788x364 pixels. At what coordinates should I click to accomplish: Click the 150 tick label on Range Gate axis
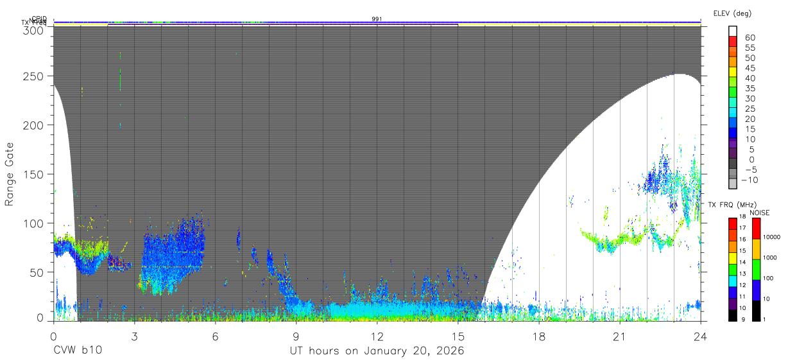(33, 174)
